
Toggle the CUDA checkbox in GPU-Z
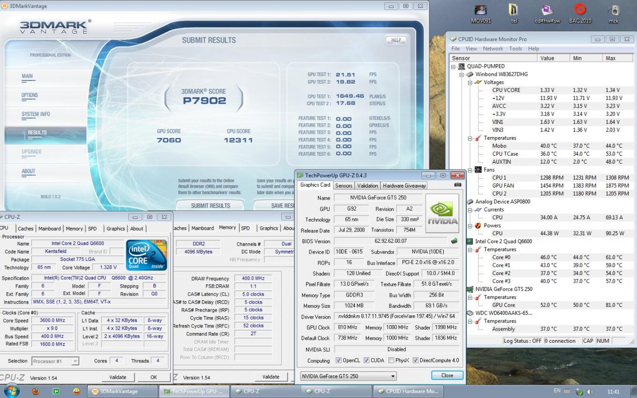(x=366, y=361)
